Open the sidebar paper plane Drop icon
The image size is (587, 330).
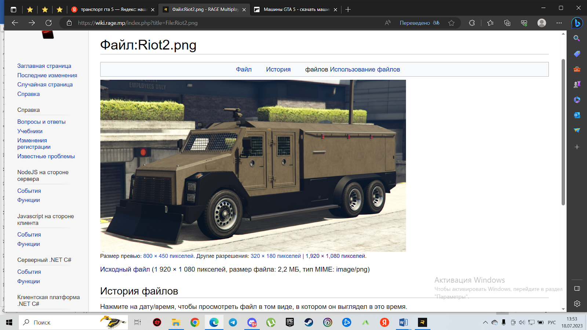pyautogui.click(x=577, y=130)
